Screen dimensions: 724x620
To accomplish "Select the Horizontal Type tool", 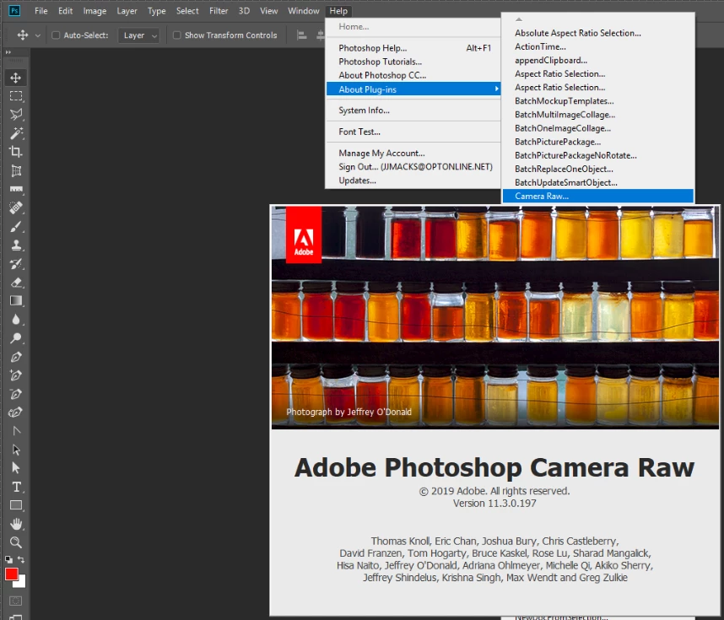I will pos(15,487).
